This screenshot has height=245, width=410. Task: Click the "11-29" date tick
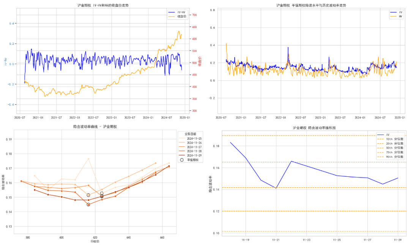(x=398, y=240)
